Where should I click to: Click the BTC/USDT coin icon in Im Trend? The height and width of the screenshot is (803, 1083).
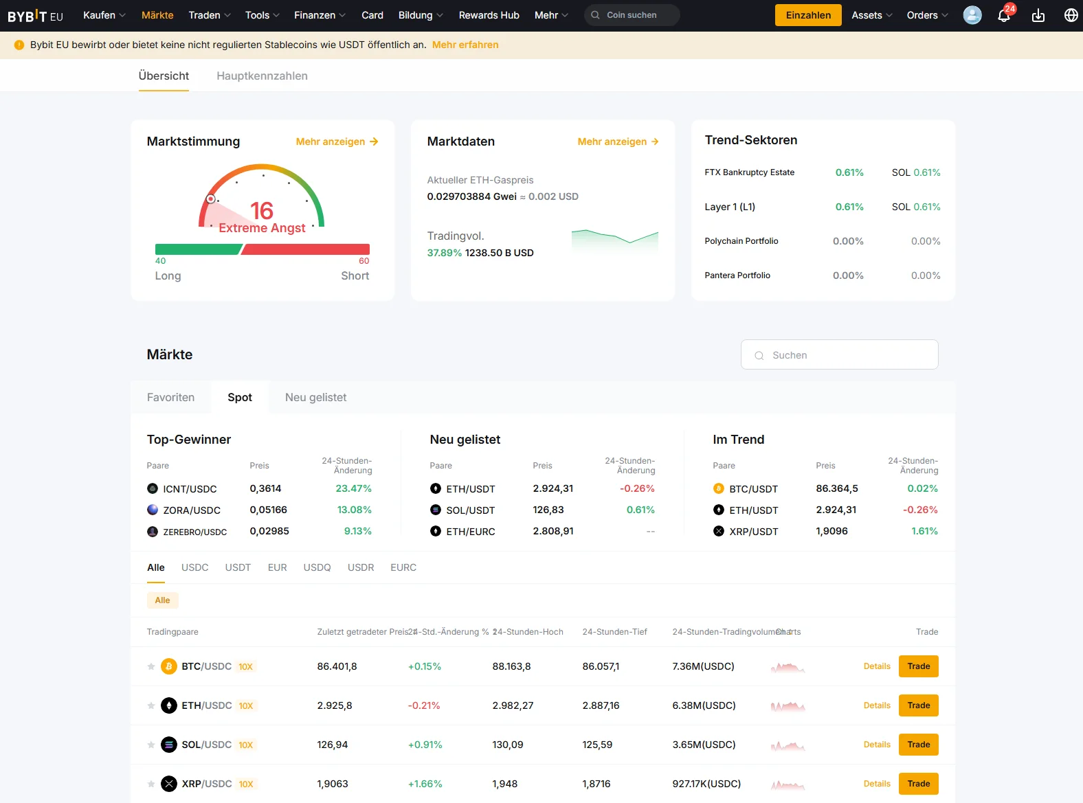(x=719, y=488)
